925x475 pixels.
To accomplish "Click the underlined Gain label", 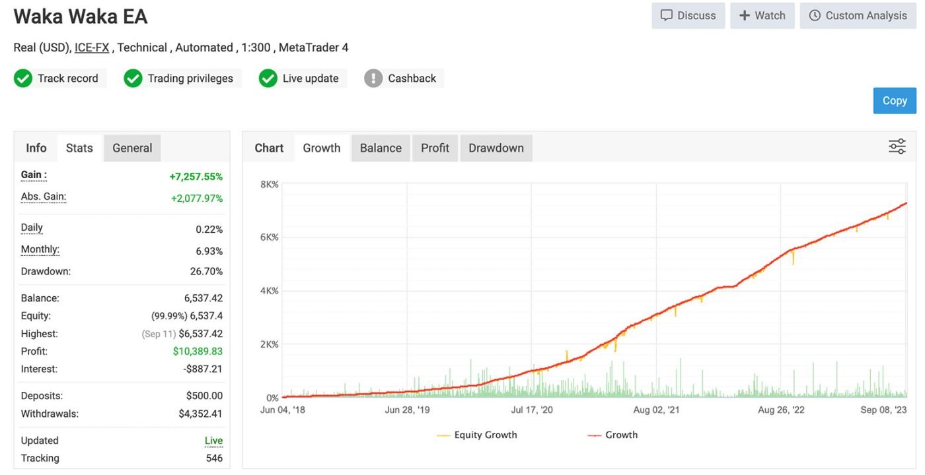I will click(34, 175).
